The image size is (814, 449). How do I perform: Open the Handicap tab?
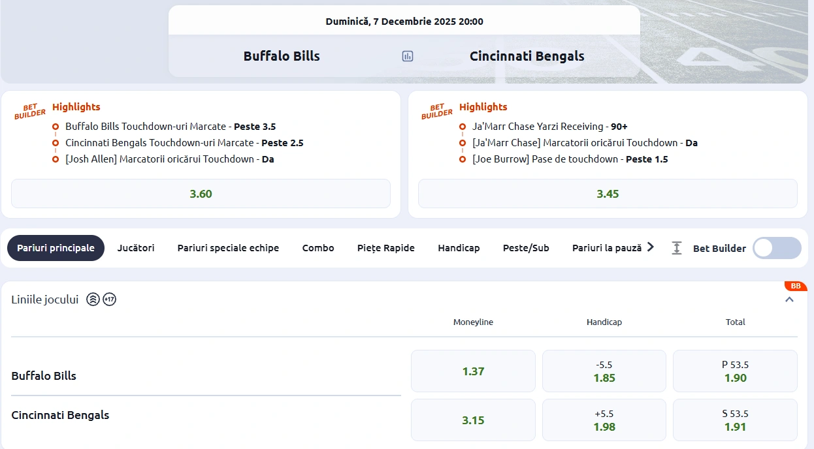[459, 247]
